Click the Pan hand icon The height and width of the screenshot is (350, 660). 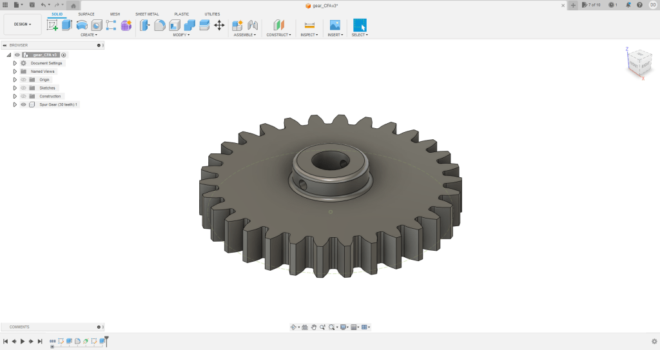coord(314,327)
